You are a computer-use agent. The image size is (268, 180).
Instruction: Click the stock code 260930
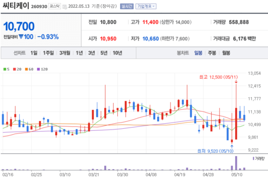coord(39,6)
